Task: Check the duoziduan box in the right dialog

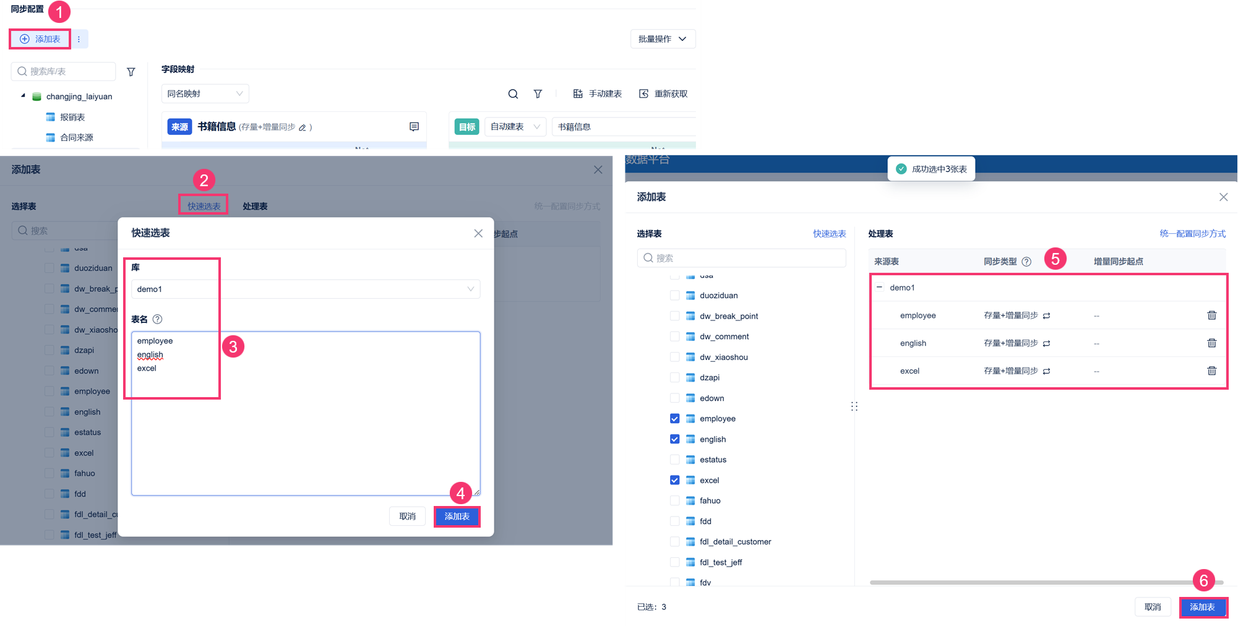Action: (674, 296)
